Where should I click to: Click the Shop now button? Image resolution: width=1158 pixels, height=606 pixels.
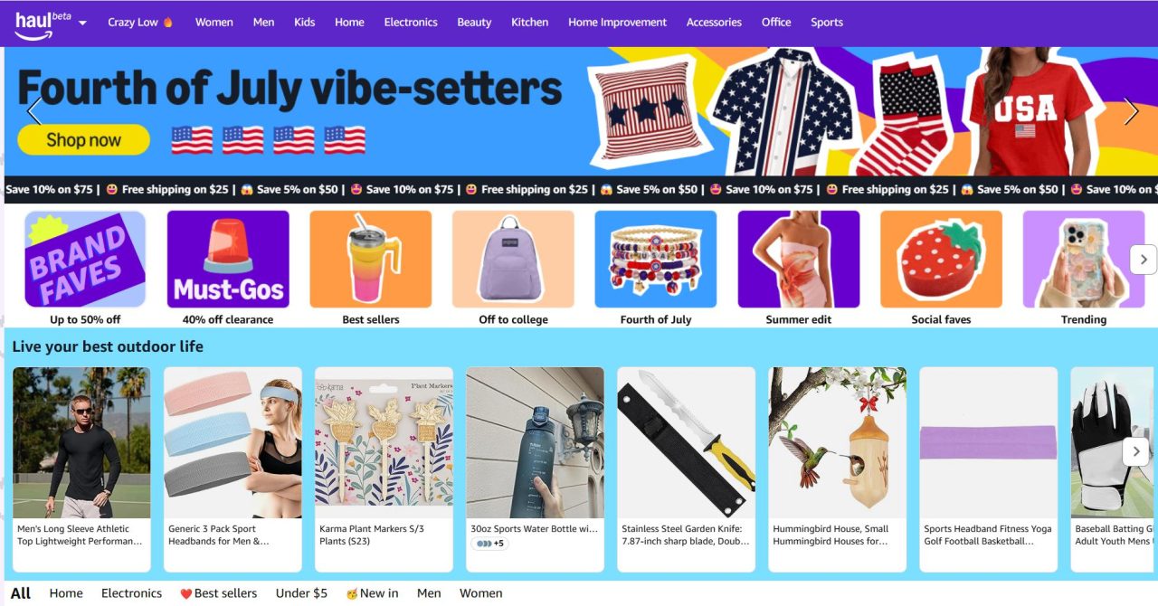point(83,139)
